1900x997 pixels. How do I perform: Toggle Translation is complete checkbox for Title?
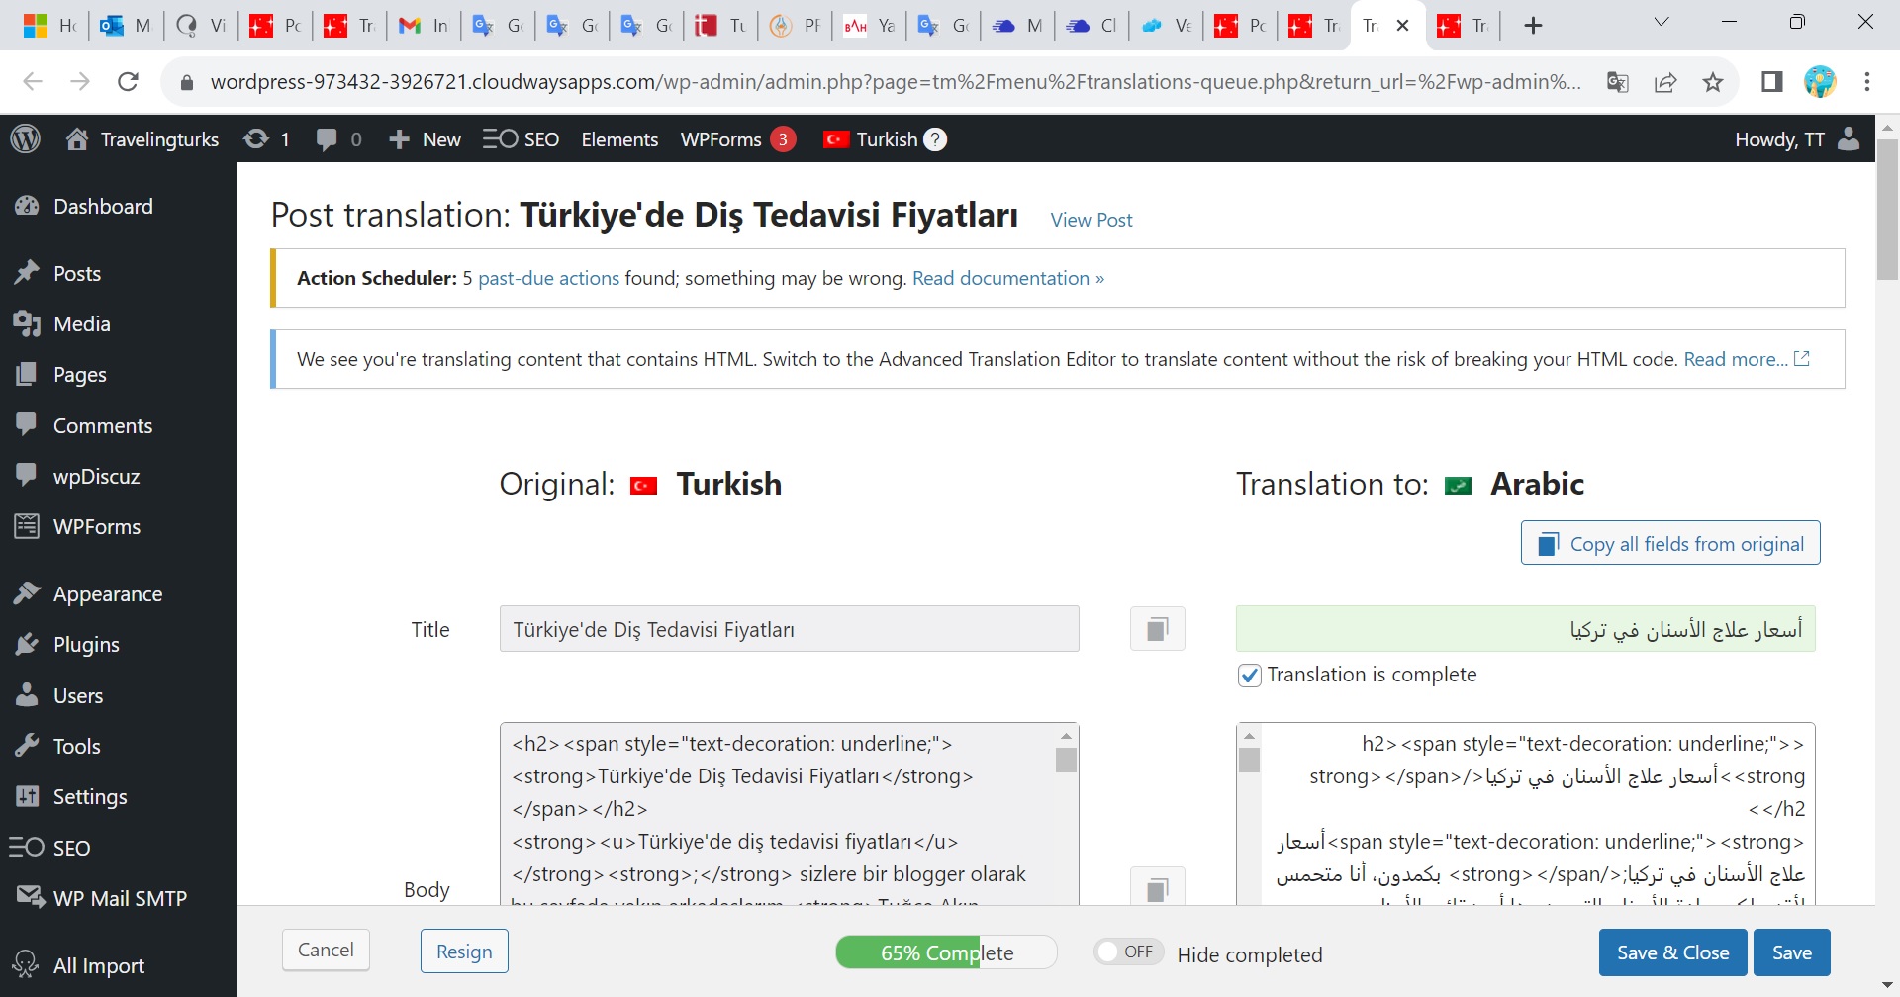pos(1250,675)
